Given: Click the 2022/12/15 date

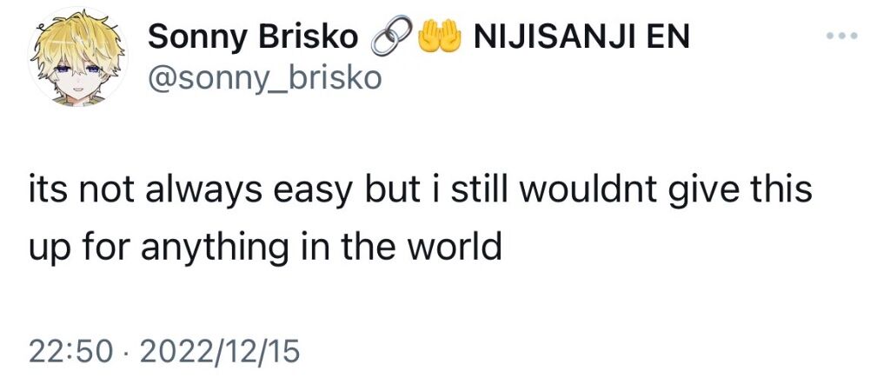Looking at the screenshot, I should coord(219,352).
